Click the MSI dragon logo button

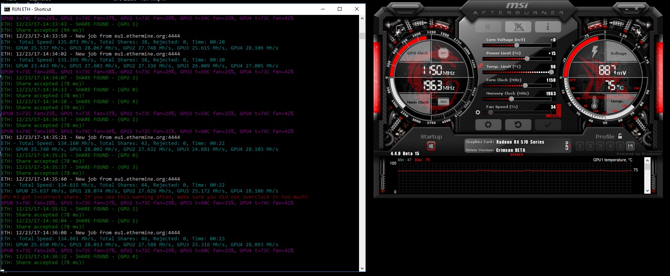tap(518, 27)
